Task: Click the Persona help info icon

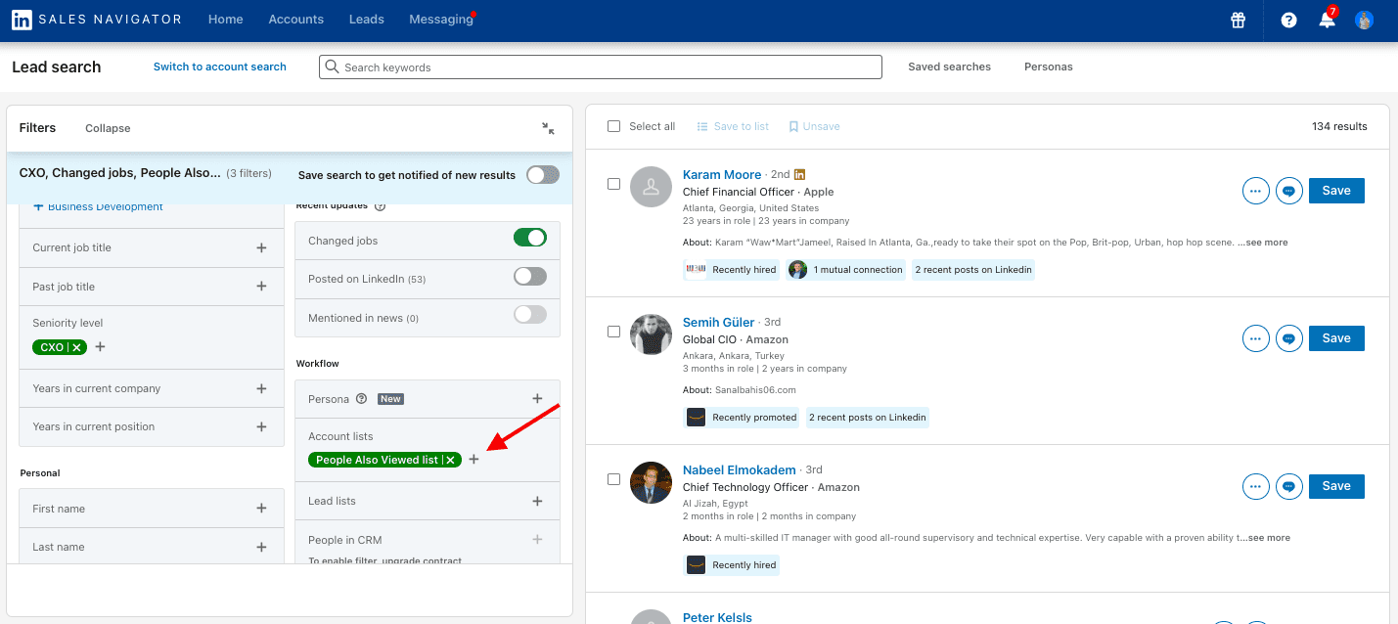Action: coord(361,399)
